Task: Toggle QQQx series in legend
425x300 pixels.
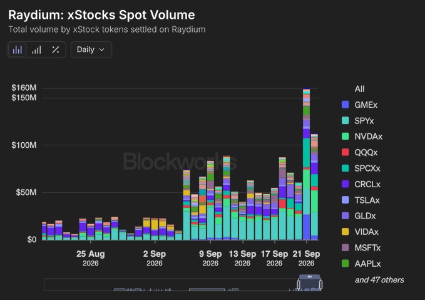Action: click(x=359, y=152)
